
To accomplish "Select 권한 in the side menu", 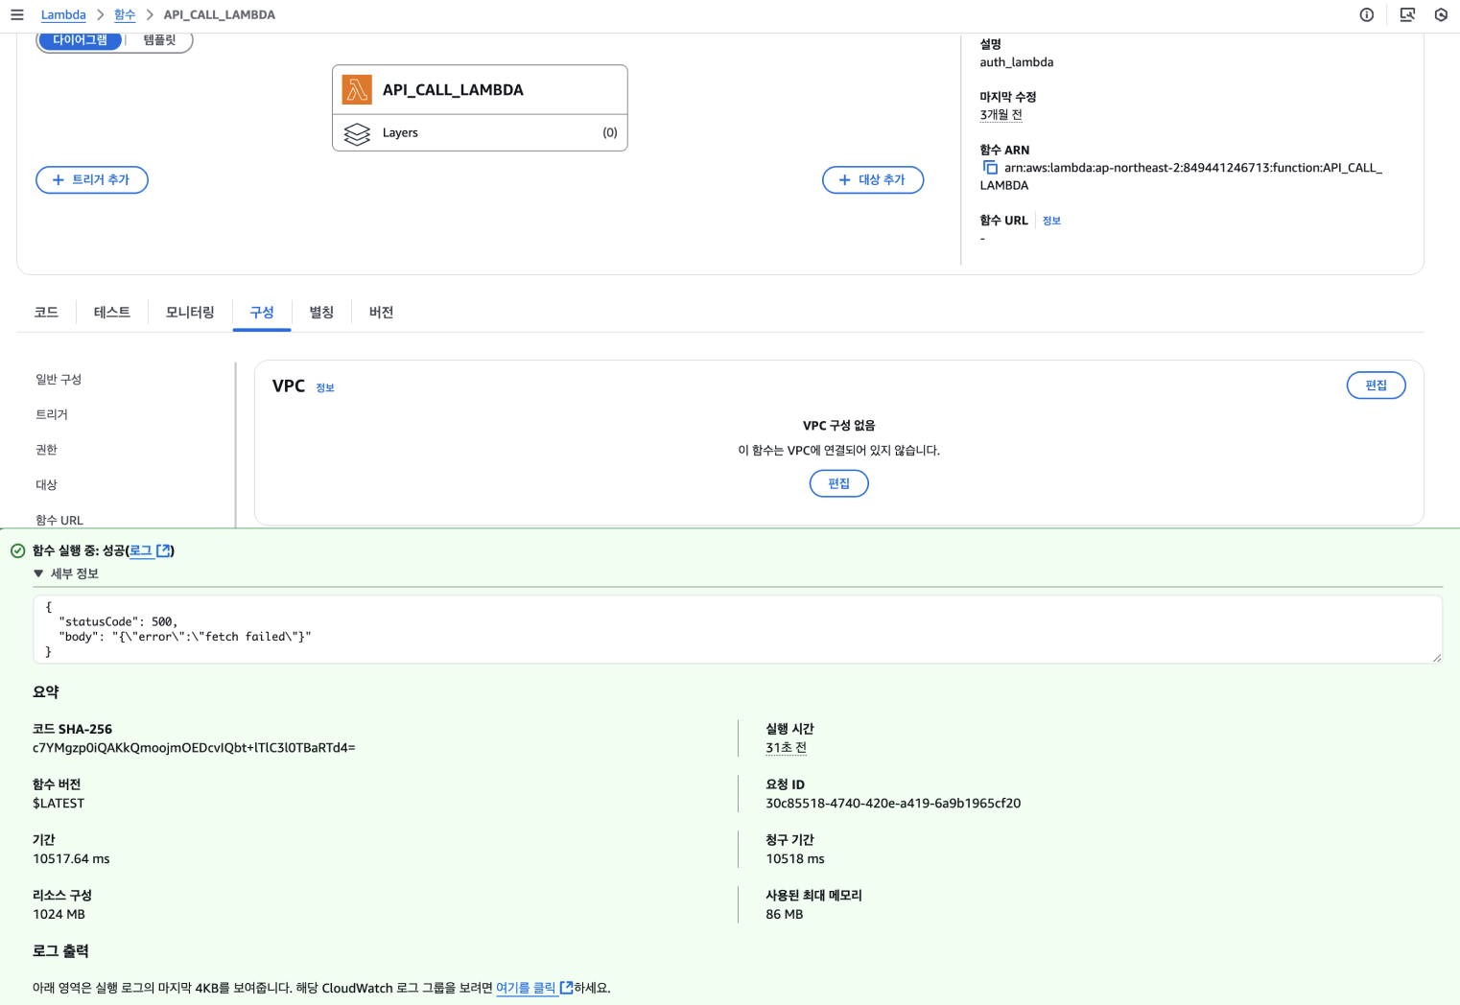I will (x=46, y=450).
